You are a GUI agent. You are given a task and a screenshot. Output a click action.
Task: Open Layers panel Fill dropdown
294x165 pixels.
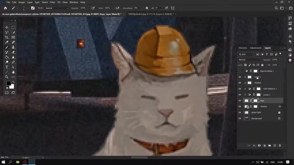point(280,65)
